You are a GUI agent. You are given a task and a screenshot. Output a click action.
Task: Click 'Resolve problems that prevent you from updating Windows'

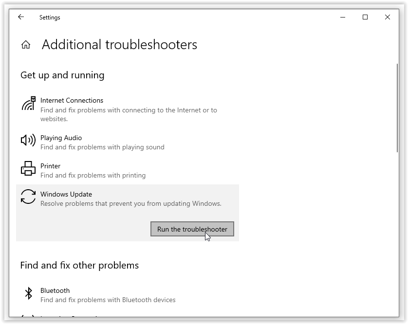click(130, 203)
